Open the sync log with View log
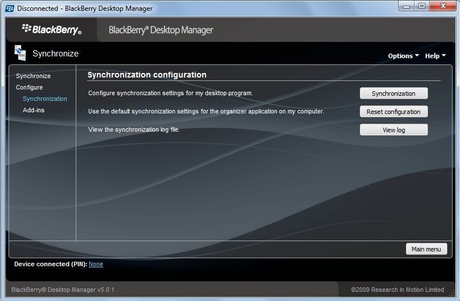Viewport: 460px width, 301px height. (394, 130)
